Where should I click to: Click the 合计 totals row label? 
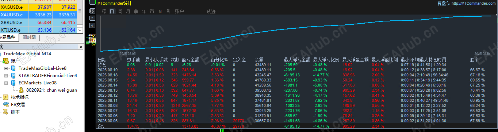102,126
